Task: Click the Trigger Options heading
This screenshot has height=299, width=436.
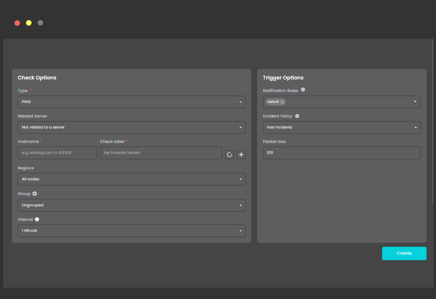Action: pyautogui.click(x=283, y=78)
